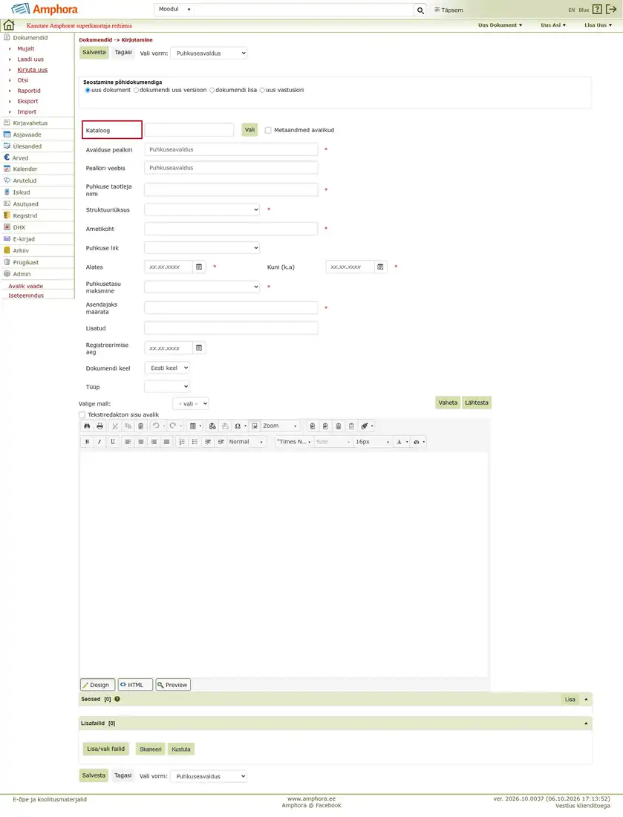Select 'dokumendi uus versioon' radio option

pyautogui.click(x=136, y=90)
